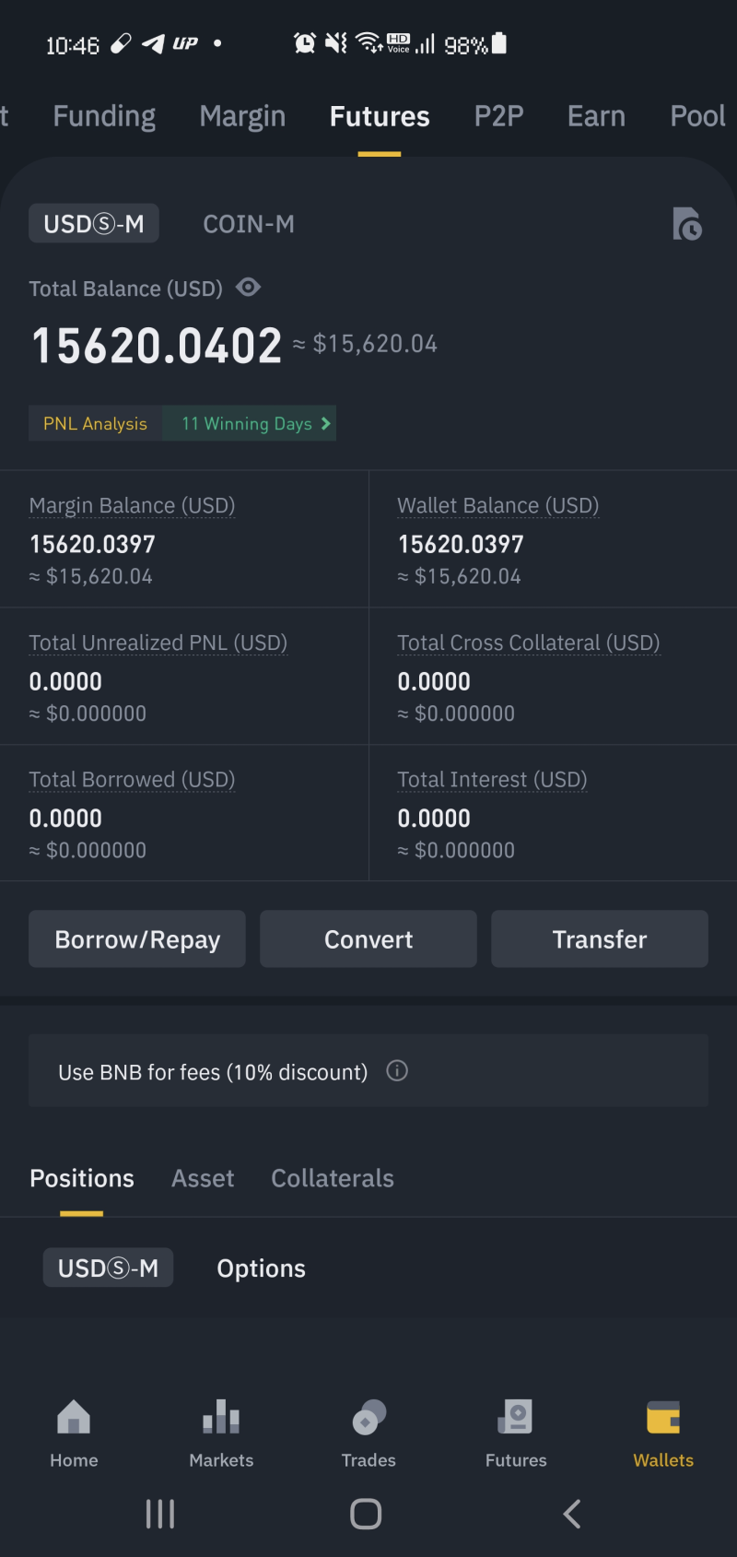Select Wallets in bottom navigation

click(x=663, y=1434)
